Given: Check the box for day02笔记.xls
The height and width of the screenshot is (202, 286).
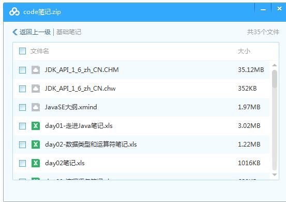Looking at the screenshot, I should pyautogui.click(x=22, y=163).
